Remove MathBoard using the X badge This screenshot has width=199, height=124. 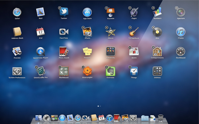60,67
